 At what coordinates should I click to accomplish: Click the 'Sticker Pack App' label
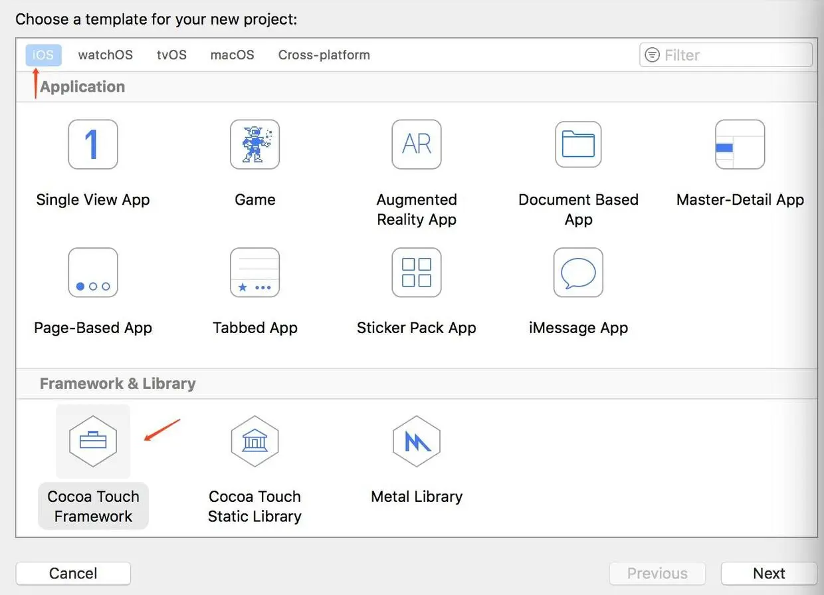417,328
